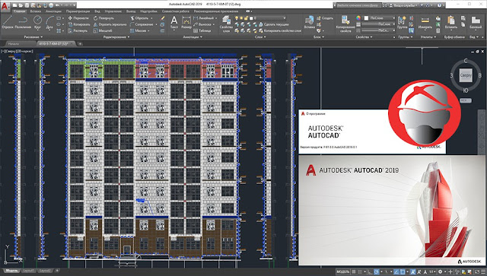Click the Сопряжение (Fillet) command
The width and height of the screenshot is (487, 276).
tap(142, 24)
